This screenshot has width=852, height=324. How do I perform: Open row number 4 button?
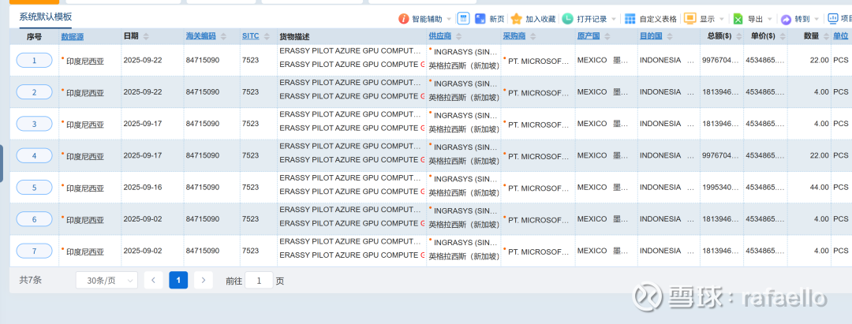tap(34, 156)
